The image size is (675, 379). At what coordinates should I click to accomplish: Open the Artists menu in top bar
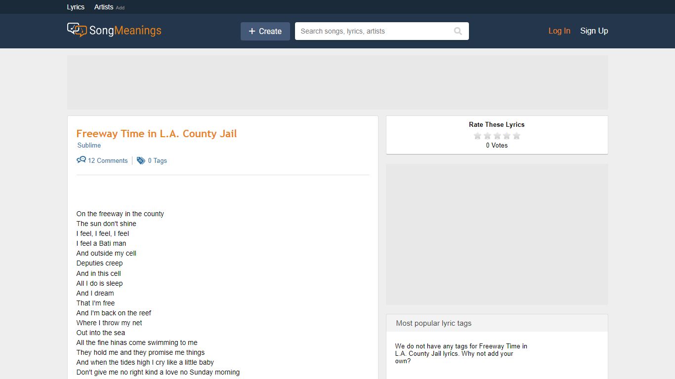click(x=104, y=7)
